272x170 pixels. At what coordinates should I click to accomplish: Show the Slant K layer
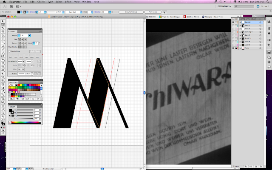pyautogui.click(x=233, y=35)
